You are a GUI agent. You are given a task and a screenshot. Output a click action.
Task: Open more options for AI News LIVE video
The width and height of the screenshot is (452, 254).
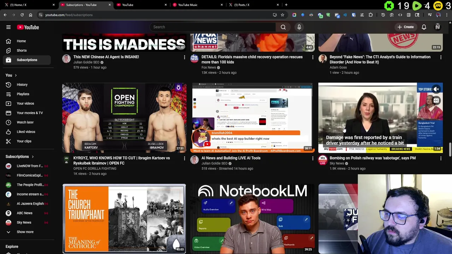click(313, 158)
